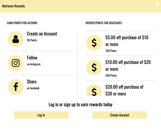This screenshot has height=130, width=161.
Task: Click the $5.00 off dollar icon
Action: click(94, 43)
